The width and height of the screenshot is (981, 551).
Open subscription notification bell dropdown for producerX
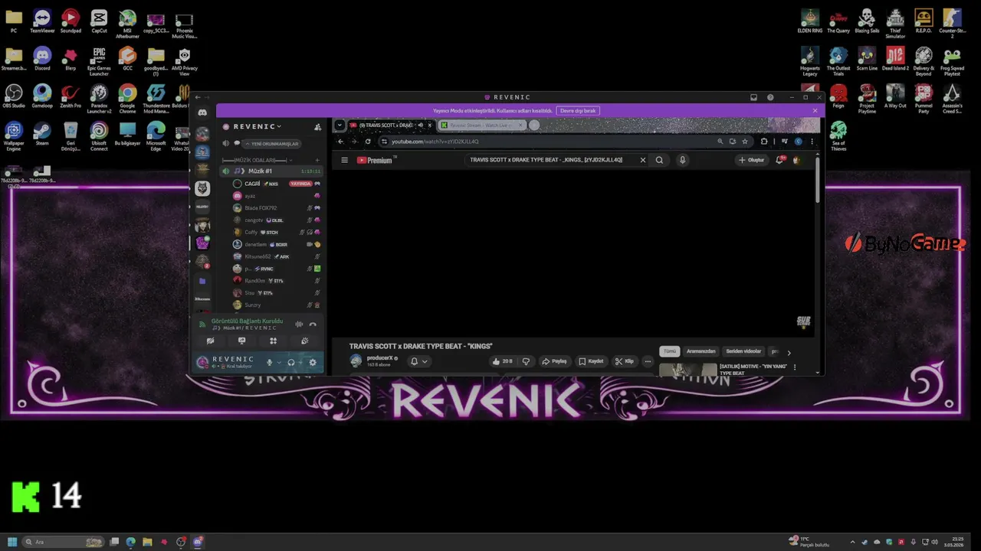coord(418,361)
